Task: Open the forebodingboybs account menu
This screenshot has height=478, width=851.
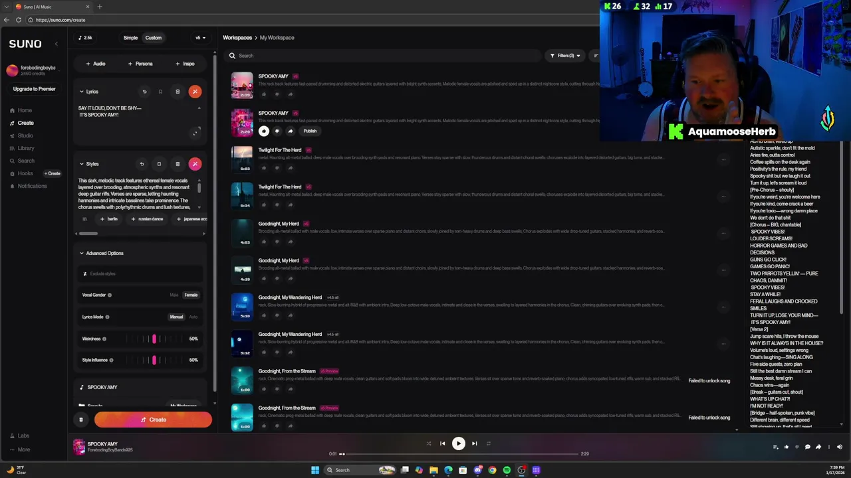Action: pyautogui.click(x=32, y=70)
